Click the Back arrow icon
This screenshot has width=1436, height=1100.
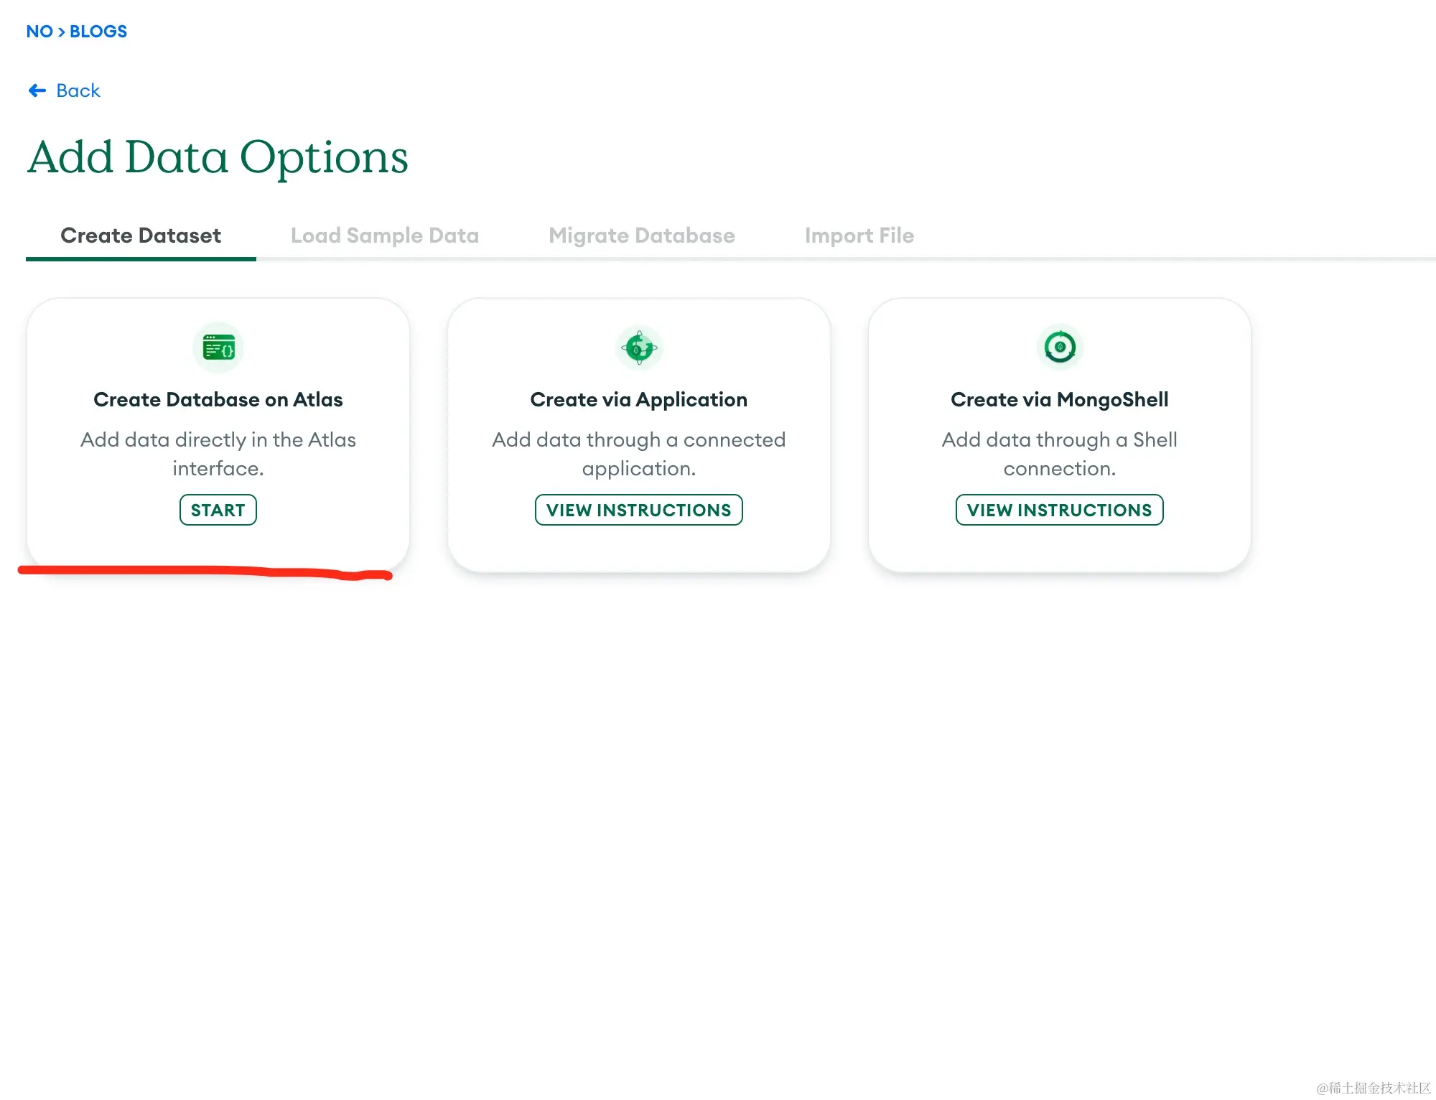click(37, 90)
